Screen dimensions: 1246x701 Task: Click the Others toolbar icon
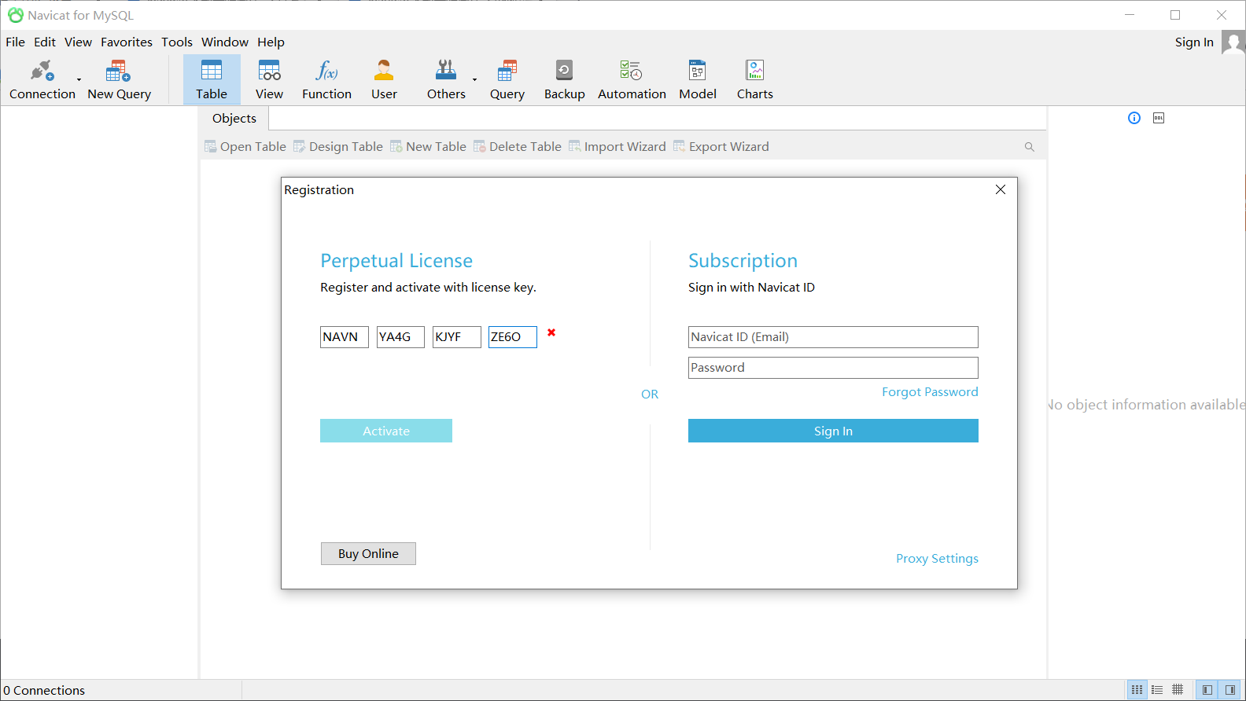(x=446, y=79)
